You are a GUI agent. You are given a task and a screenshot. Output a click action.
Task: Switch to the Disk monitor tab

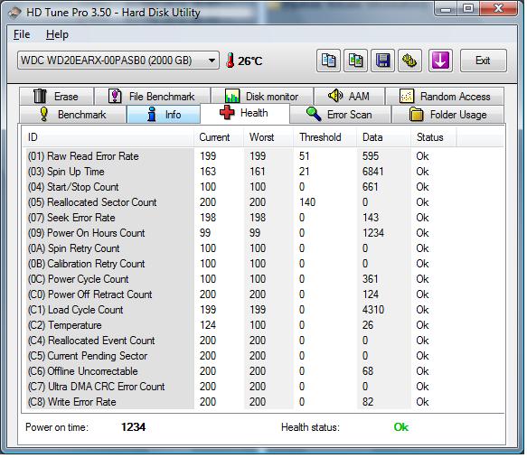pos(262,97)
